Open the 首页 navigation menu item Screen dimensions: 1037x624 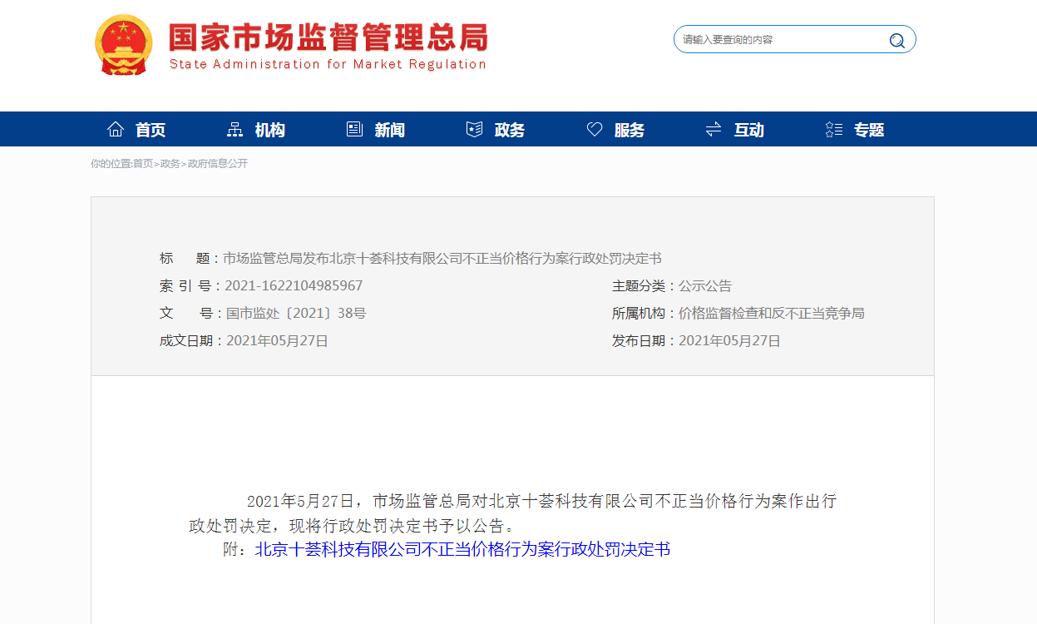[150, 129]
